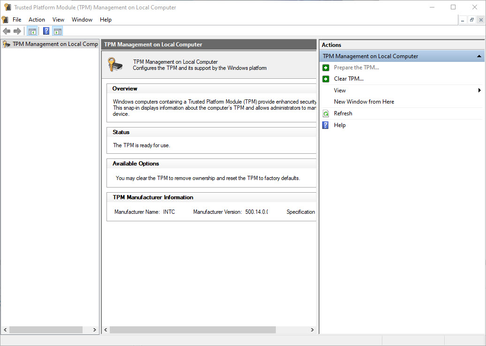Expand the View submenu in Actions pane
The image size is (486, 346).
(x=340, y=90)
